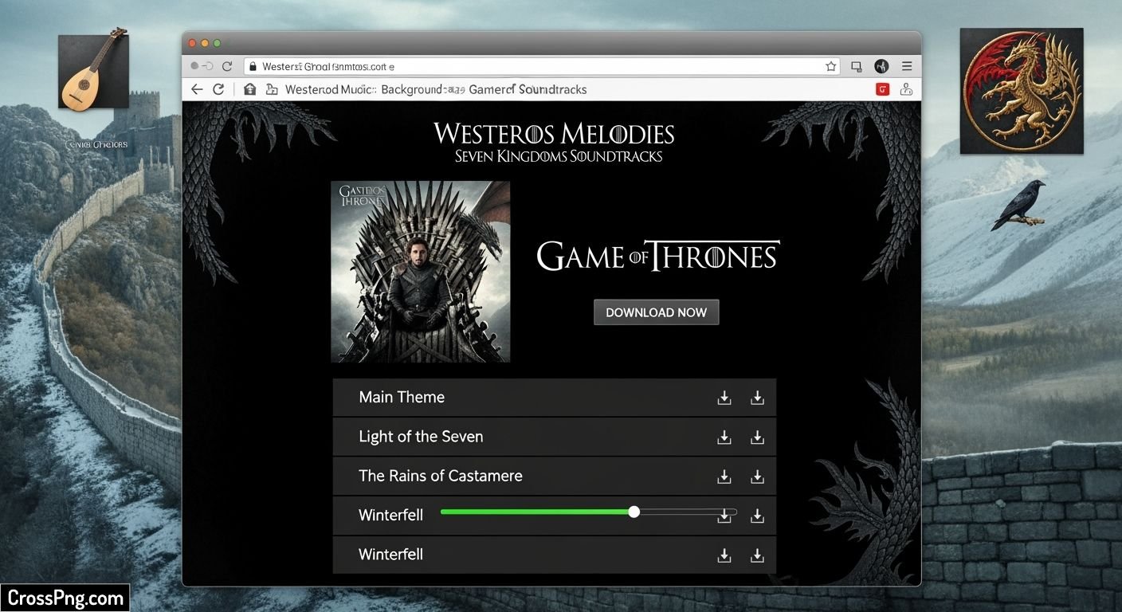
Task: Bookmark the page with the star icon
Action: (831, 66)
